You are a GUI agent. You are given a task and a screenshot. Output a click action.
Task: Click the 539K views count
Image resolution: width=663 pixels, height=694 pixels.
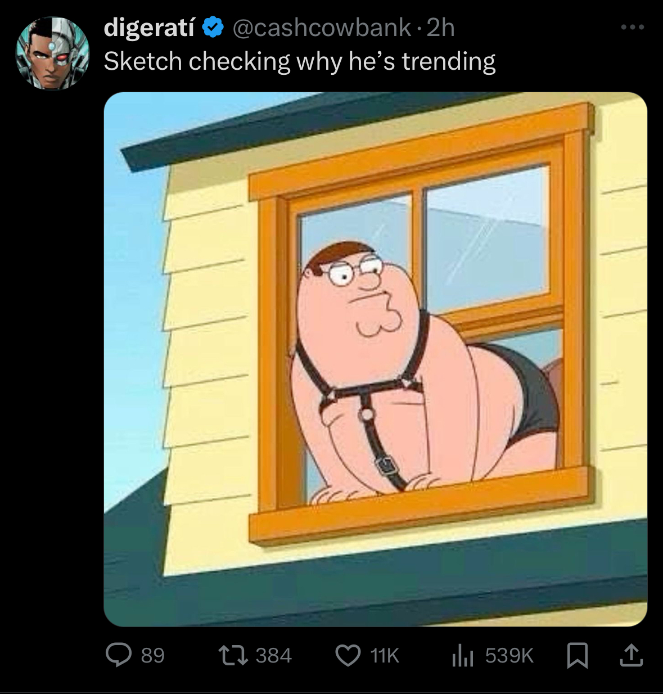pyautogui.click(x=509, y=655)
